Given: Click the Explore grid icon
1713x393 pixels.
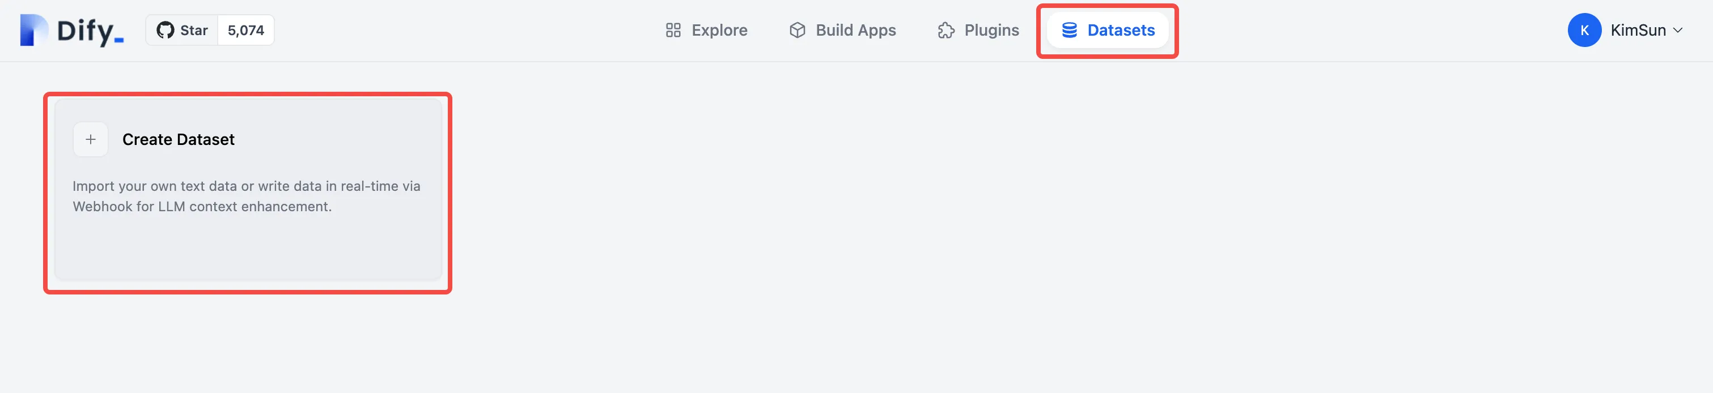Looking at the screenshot, I should point(673,31).
